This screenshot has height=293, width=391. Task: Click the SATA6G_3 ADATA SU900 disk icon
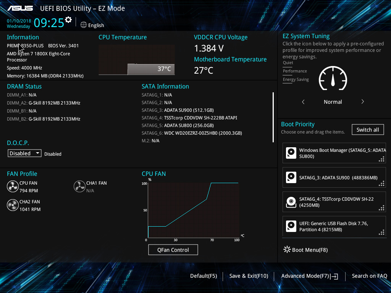[291, 177]
